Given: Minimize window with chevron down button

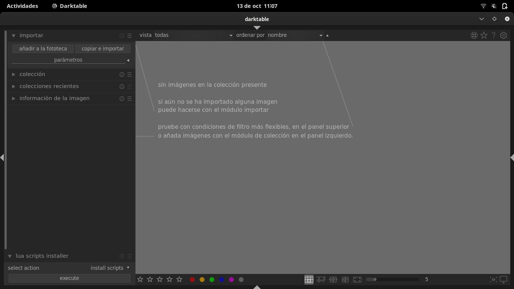Looking at the screenshot, I should tap(482, 19).
